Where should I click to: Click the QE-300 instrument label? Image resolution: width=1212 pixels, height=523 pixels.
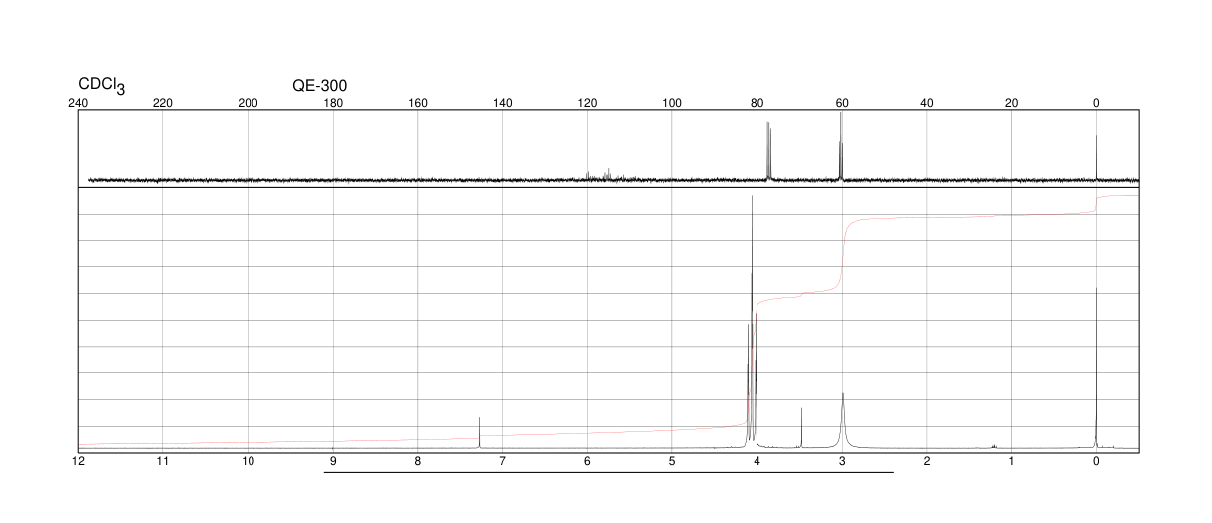(x=320, y=86)
